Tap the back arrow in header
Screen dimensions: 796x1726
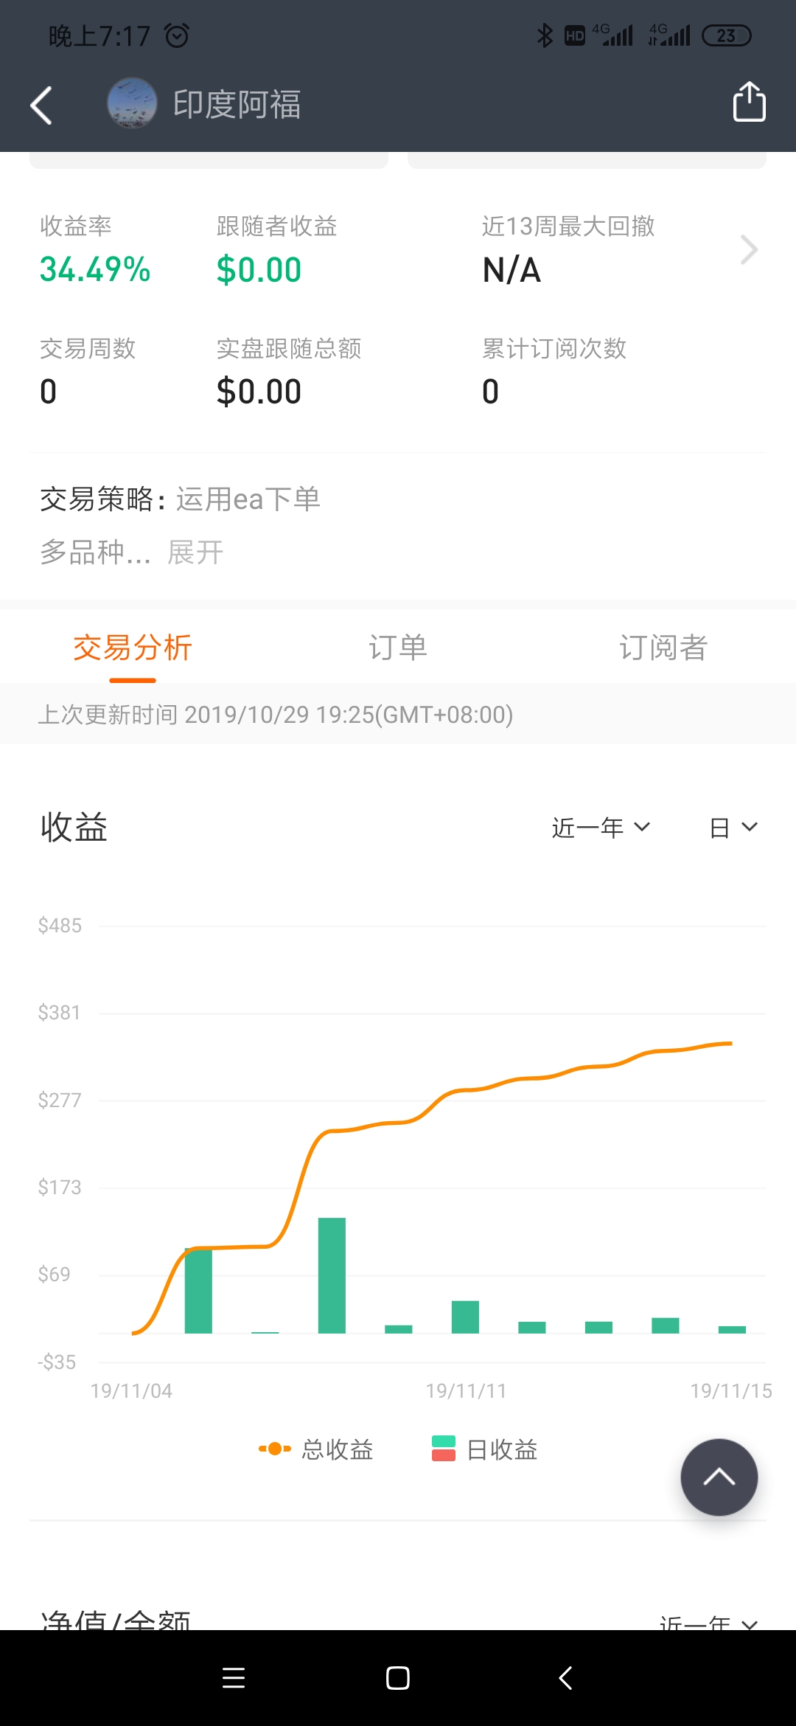(x=42, y=105)
